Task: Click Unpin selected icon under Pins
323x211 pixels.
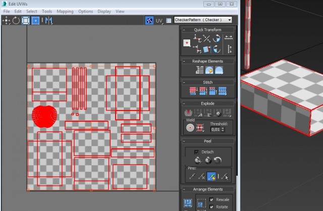Action: 202,176
